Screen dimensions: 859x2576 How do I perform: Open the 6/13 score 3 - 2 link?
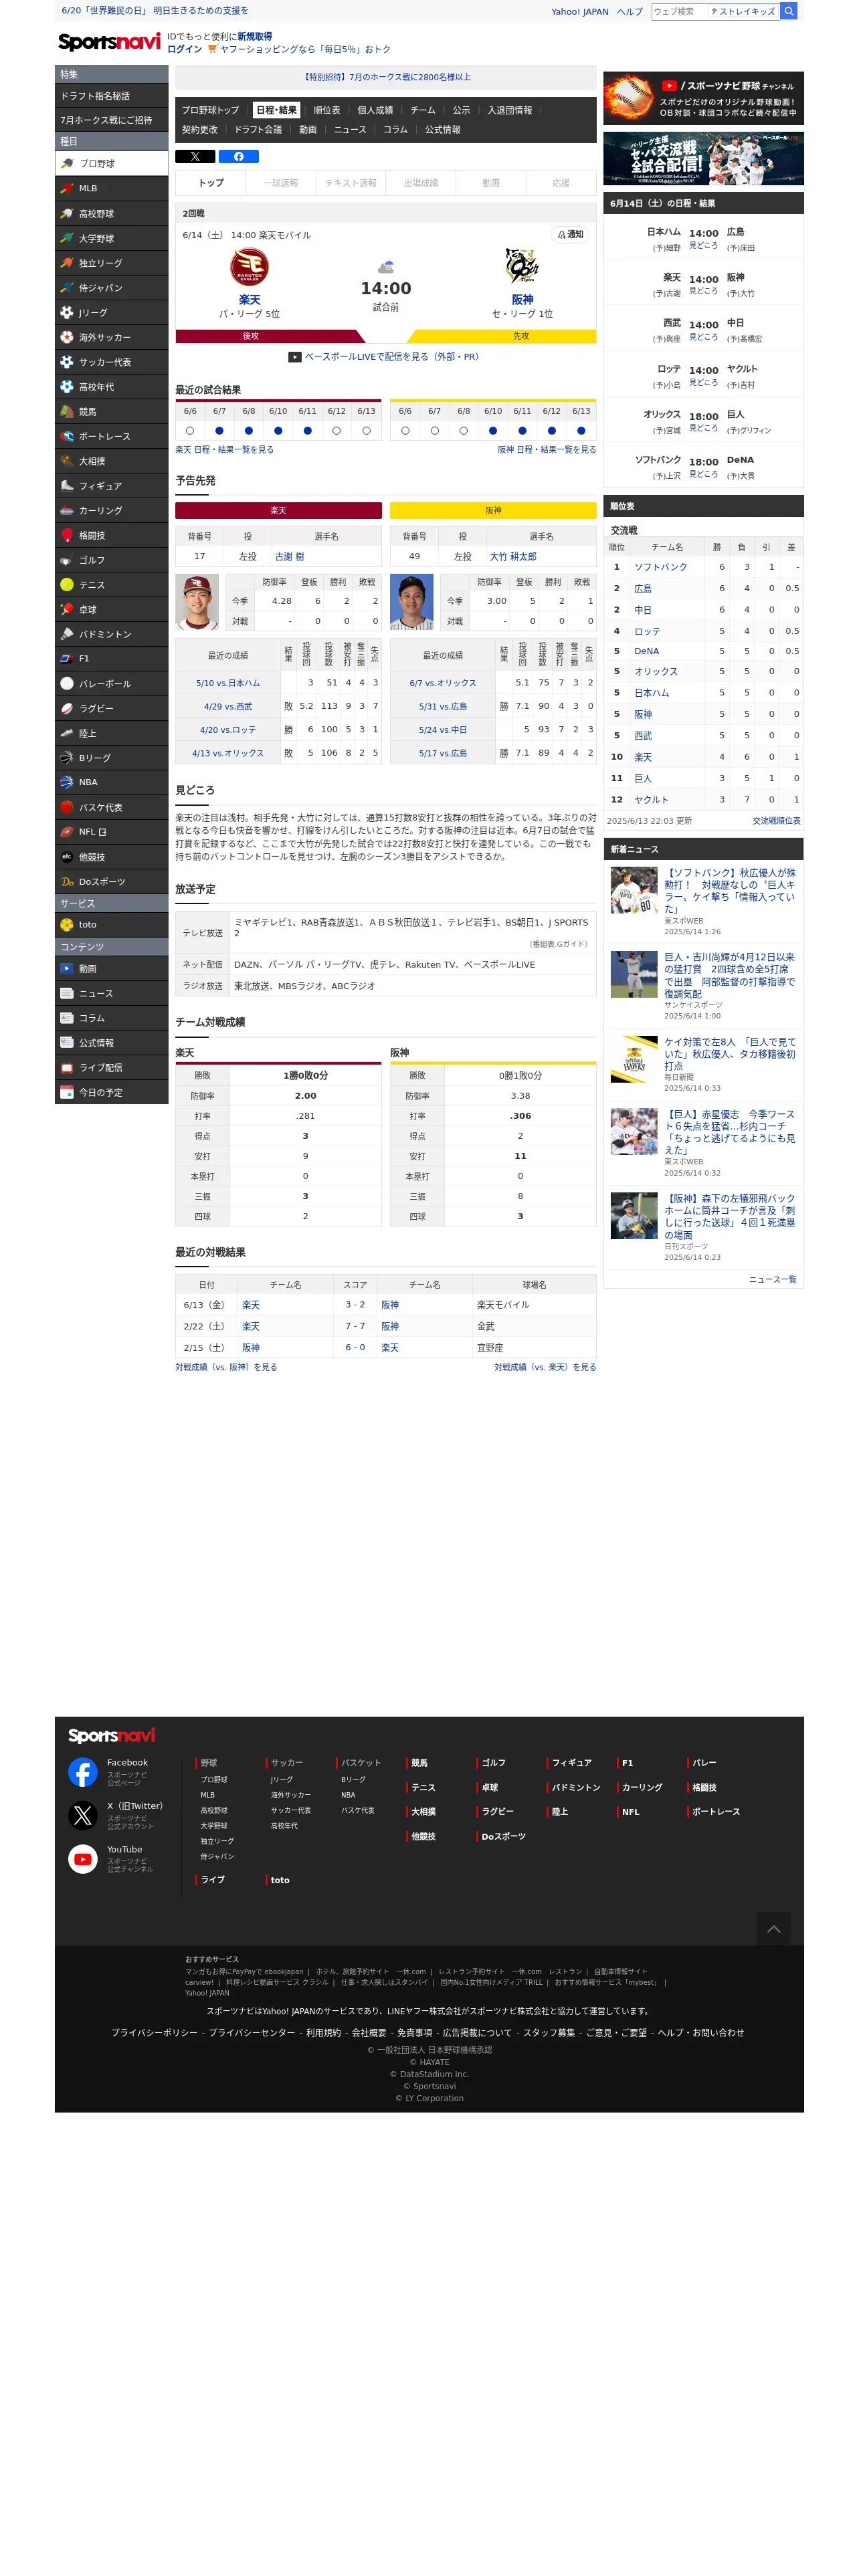(x=355, y=1305)
